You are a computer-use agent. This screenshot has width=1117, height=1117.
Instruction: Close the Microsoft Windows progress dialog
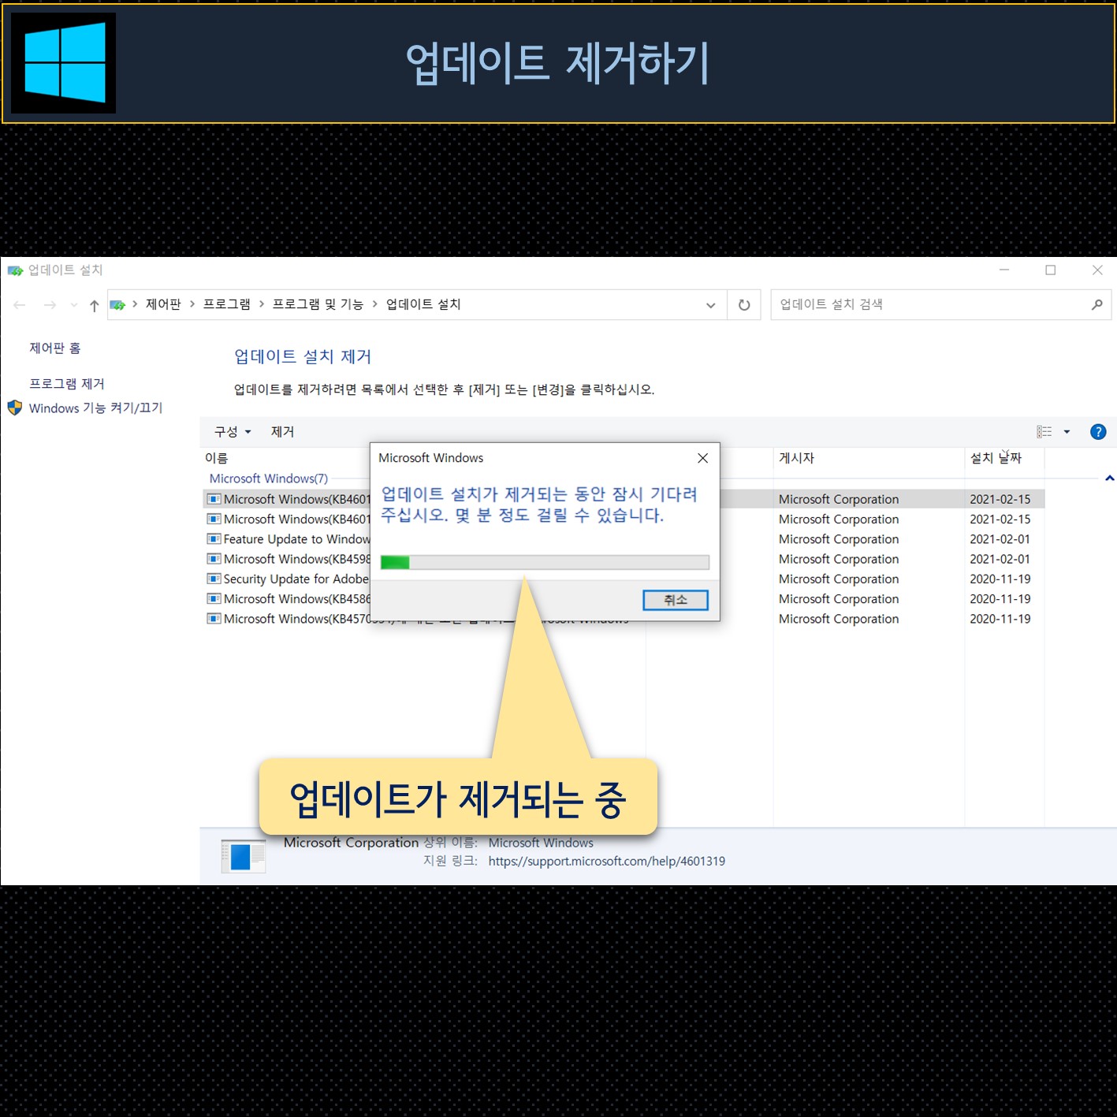[x=702, y=458]
